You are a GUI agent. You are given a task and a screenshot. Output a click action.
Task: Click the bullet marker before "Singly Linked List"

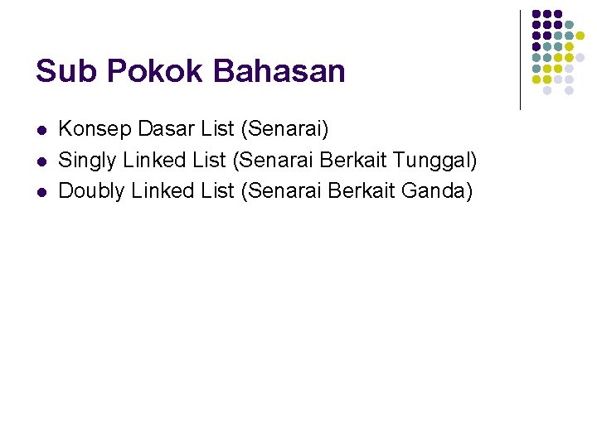[42, 162]
